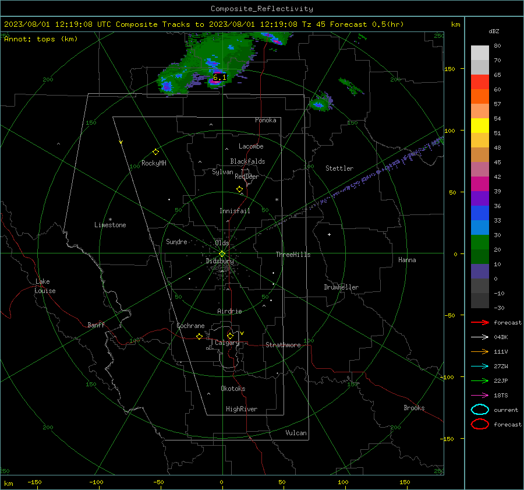Viewport: 524px width, 490px height.
Task: Click the yellow diamond marker above Calgary label
Action: point(230,336)
